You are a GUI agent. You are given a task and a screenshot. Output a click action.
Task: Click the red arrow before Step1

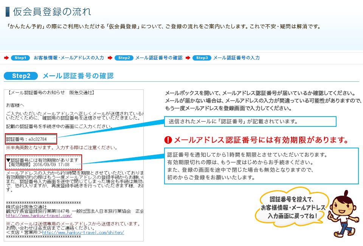6,58
